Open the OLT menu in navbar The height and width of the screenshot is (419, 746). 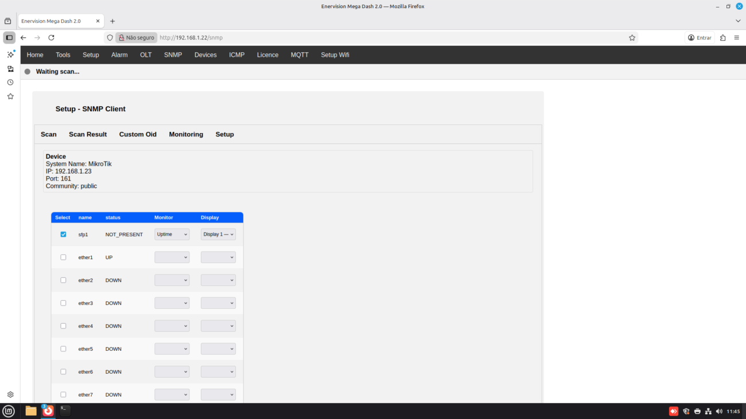coord(146,55)
